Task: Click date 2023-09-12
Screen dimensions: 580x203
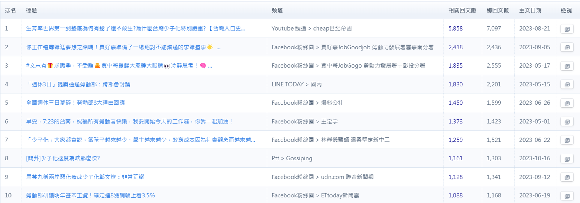Action: [x=535, y=177]
